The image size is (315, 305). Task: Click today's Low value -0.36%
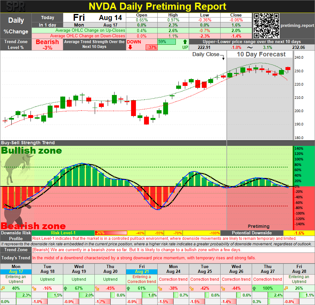(x=205, y=20)
